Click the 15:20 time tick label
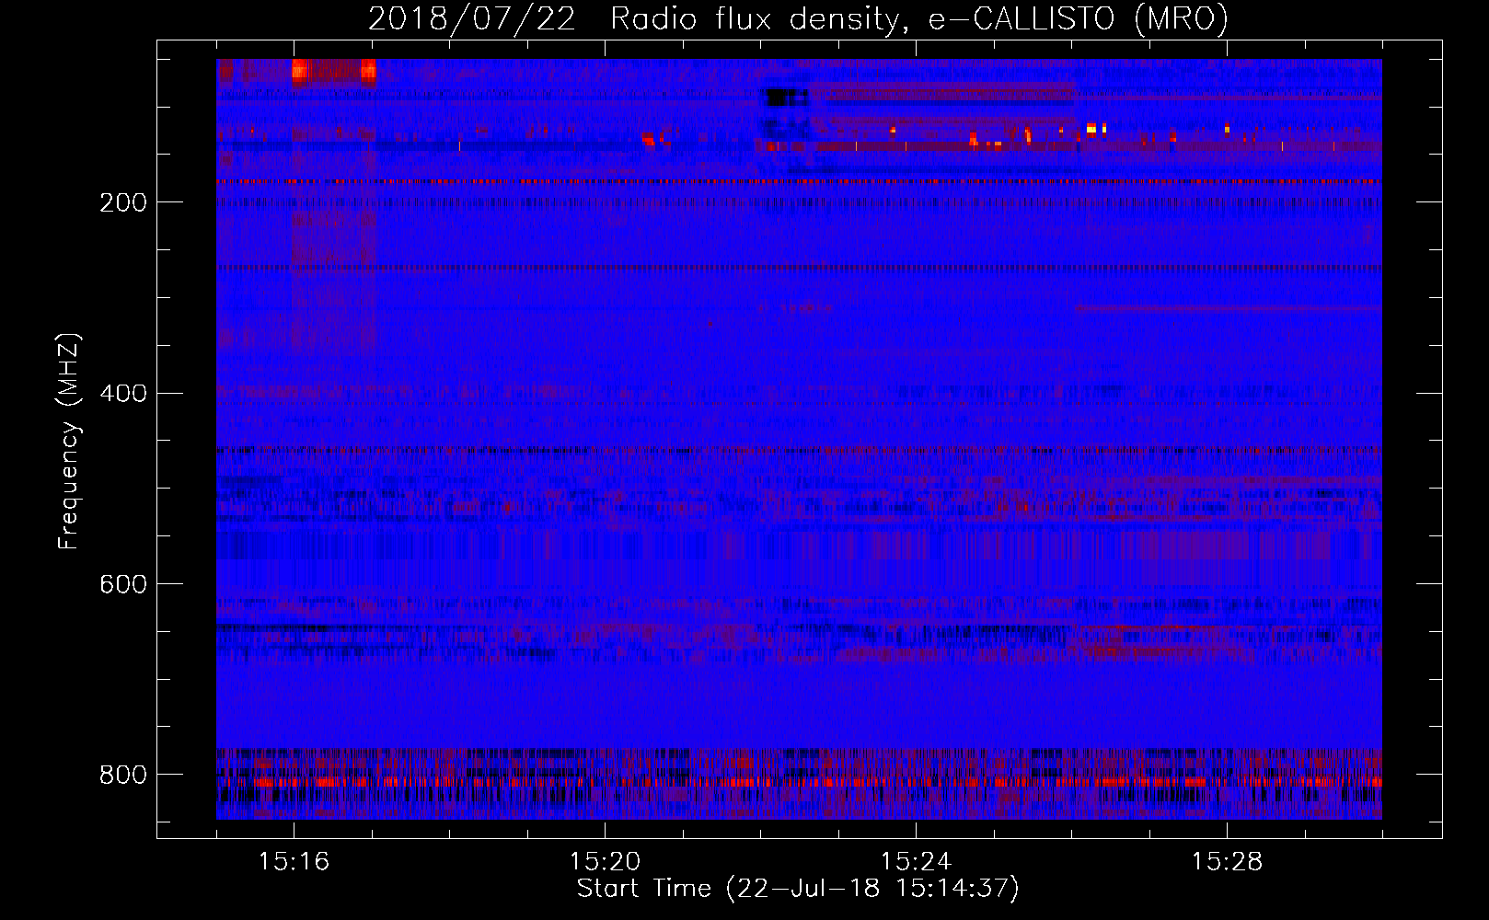The height and width of the screenshot is (920, 1489). point(605,862)
